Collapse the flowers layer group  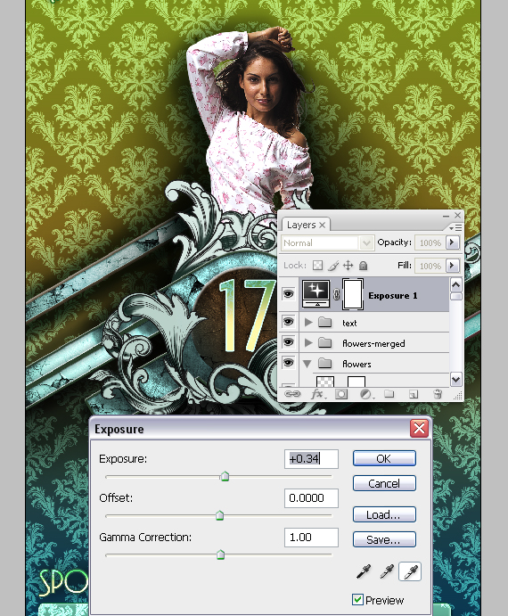click(x=307, y=364)
